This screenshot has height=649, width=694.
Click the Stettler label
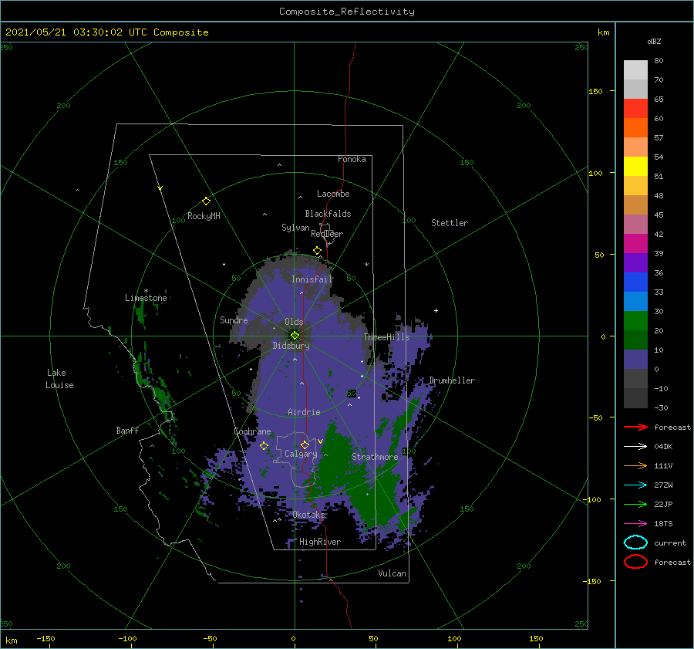(450, 223)
